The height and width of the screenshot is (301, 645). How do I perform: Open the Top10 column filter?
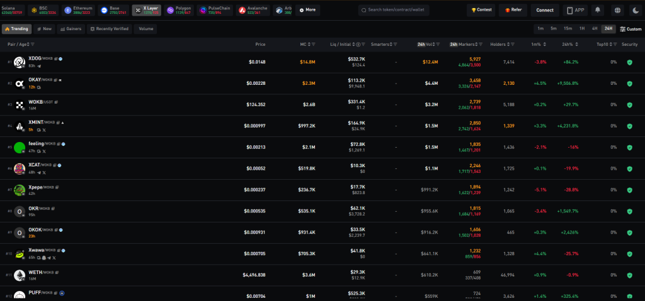tap(615, 45)
